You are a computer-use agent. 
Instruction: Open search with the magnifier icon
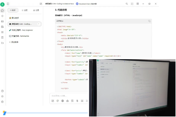point(127,4)
